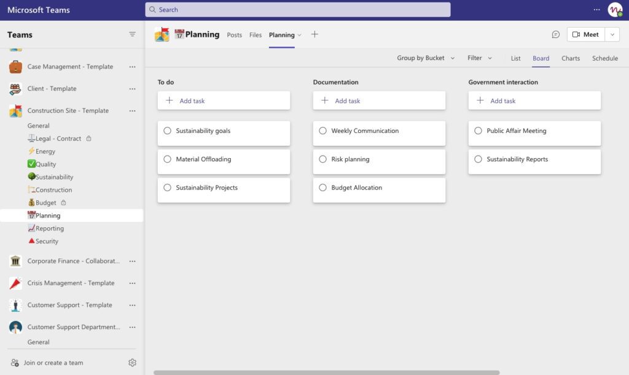Click the horizontal scrollbar at bottom
The width and height of the screenshot is (629, 375).
pos(327,373)
